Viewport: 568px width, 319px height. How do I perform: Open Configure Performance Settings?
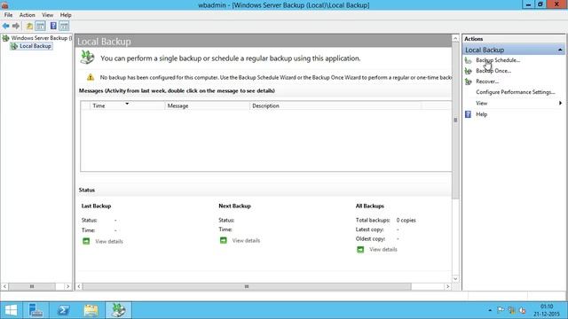click(x=516, y=92)
